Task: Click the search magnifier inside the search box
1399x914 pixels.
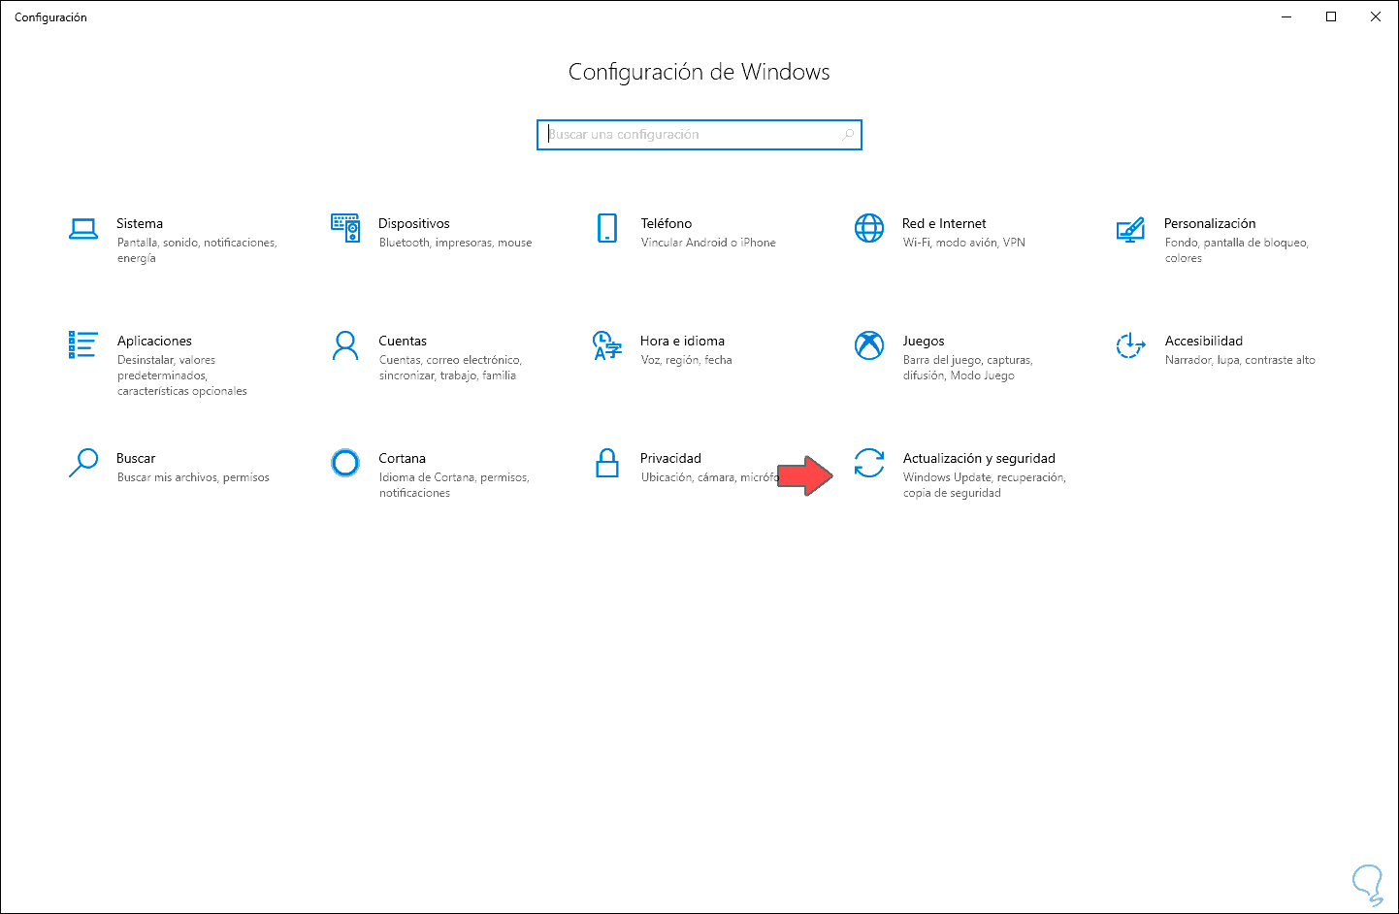Action: click(x=846, y=134)
